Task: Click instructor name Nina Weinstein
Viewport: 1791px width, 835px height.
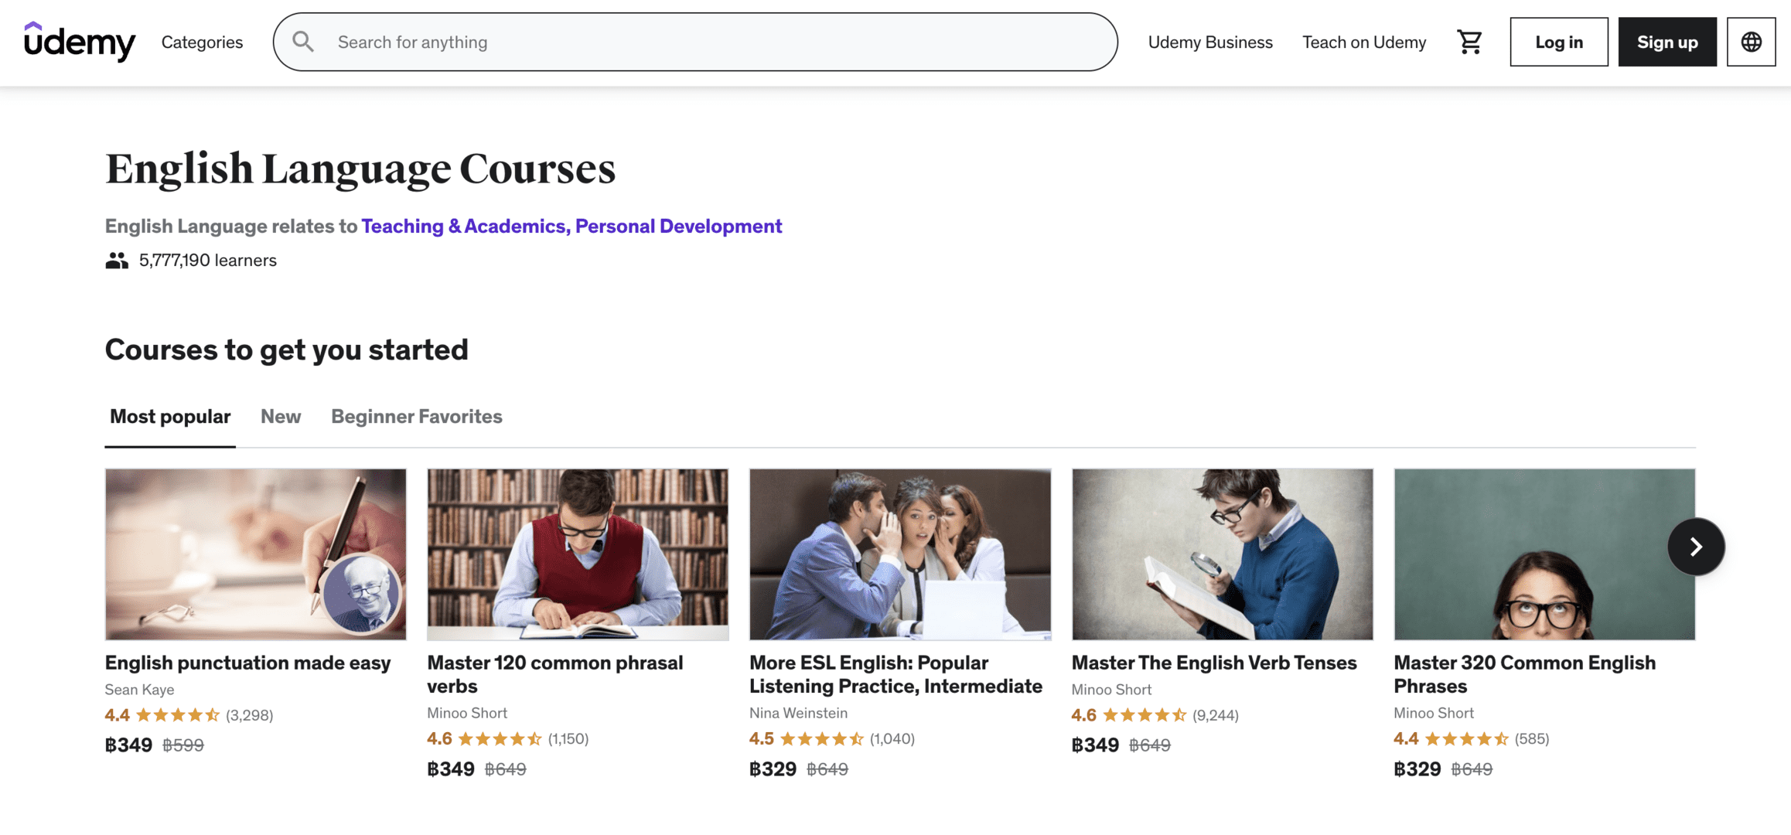Action: [x=799, y=713]
